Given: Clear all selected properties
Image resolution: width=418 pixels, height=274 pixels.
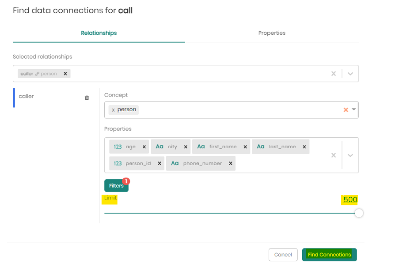Looking at the screenshot, I should 333,155.
